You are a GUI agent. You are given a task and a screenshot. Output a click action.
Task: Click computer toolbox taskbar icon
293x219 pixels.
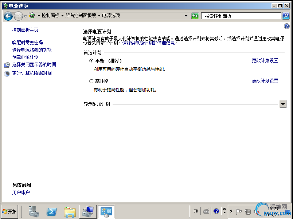tap(88, 211)
